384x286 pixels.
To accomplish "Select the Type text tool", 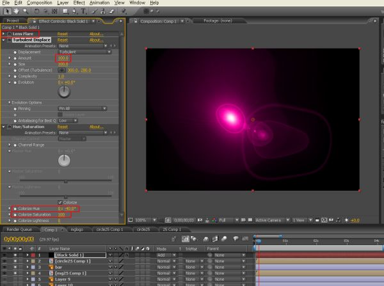I will pyautogui.click(x=83, y=12).
